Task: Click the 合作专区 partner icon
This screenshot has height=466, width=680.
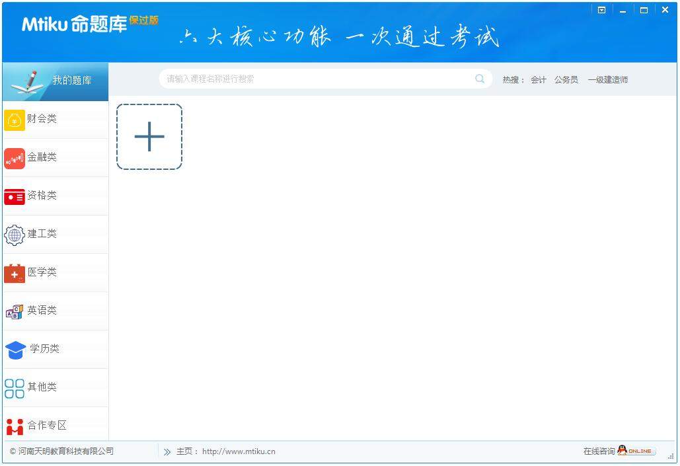Action: (15, 426)
